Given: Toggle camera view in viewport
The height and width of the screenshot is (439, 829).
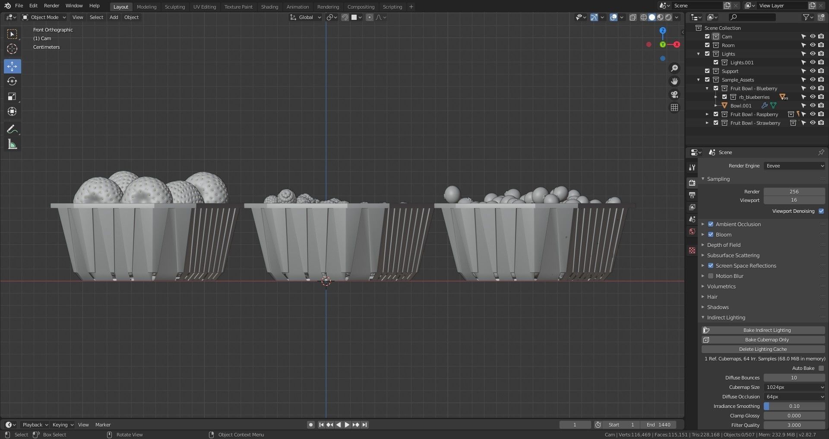Looking at the screenshot, I should pos(674,95).
